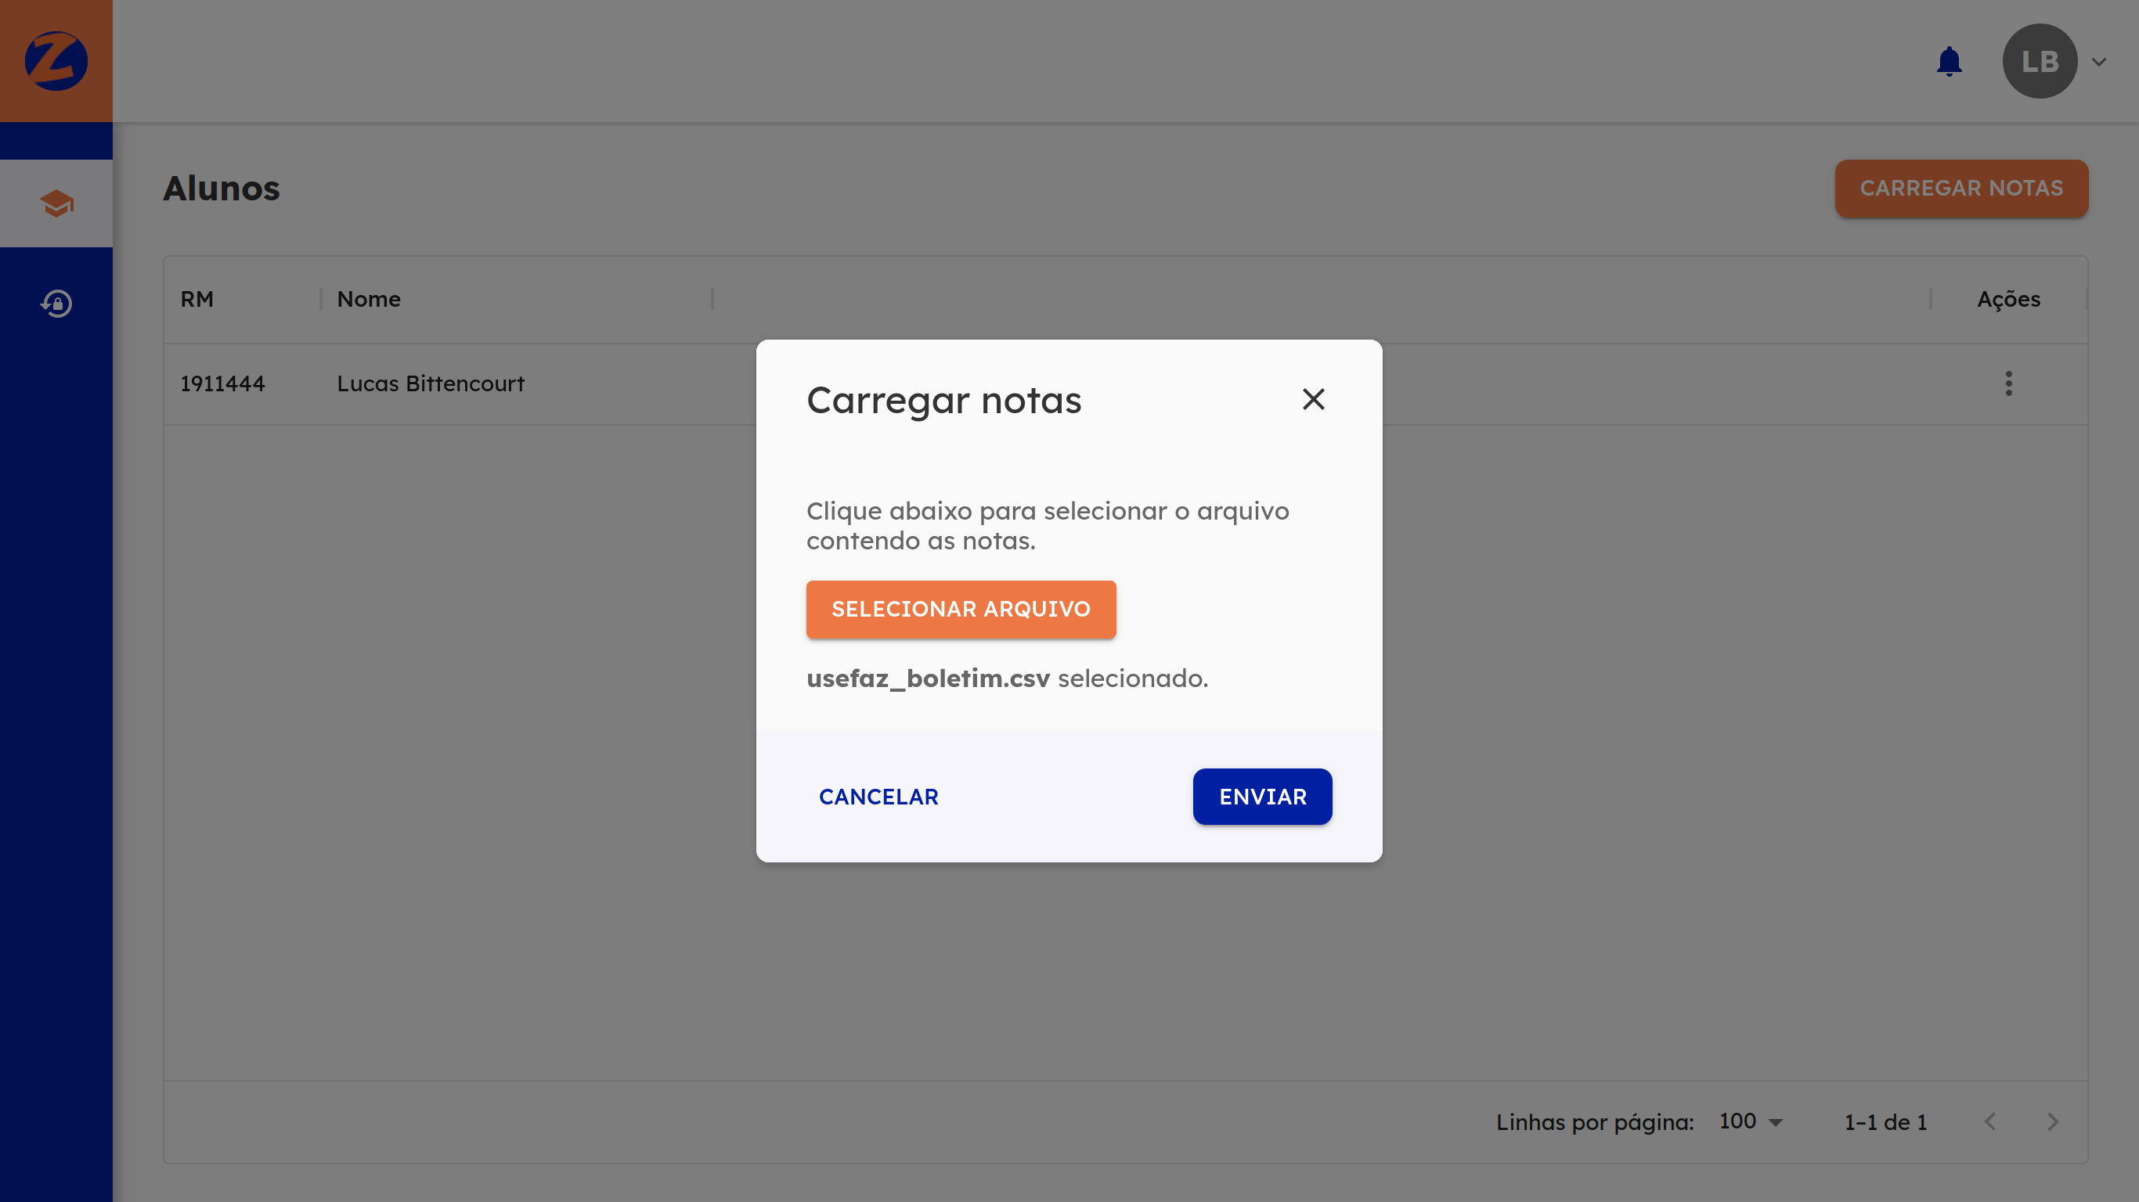Viewport: 2139px width, 1202px height.
Task: Sort by the RM column header
Action: 197,299
